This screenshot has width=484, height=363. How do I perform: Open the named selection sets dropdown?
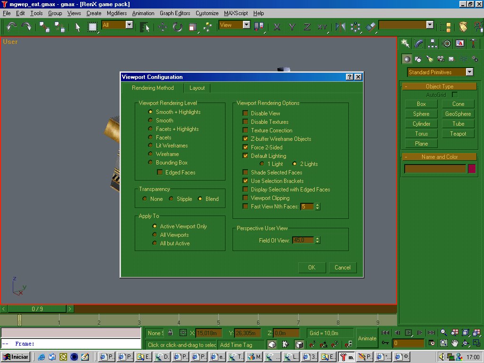coord(430,25)
